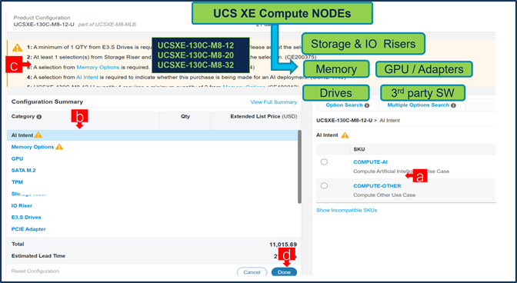Select Memory Options category
517x283 pixels.
pos(32,147)
